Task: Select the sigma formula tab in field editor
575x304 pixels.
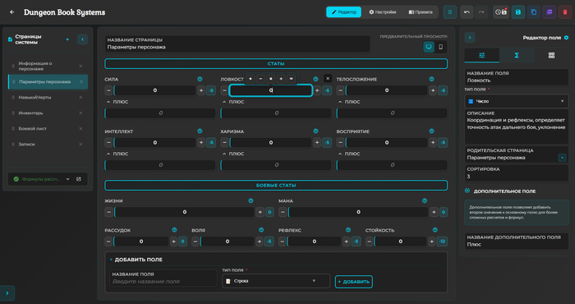Action: tap(517, 55)
